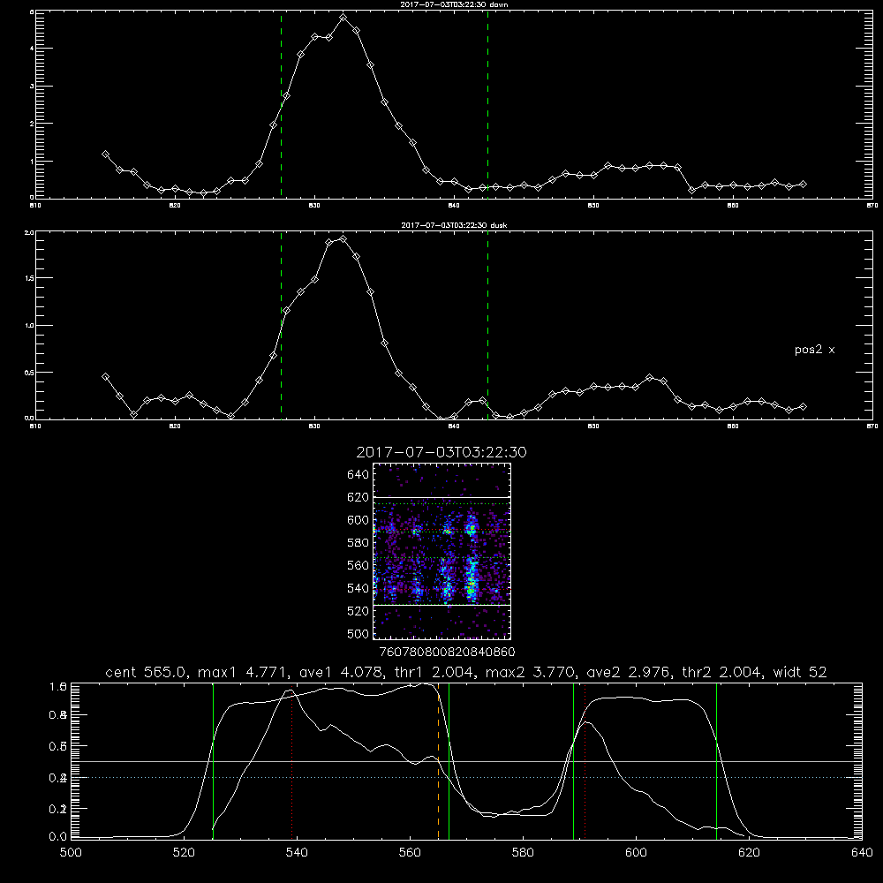Click the peak diamond marker in dawn plot
This screenshot has height=883, width=883.
point(343,18)
